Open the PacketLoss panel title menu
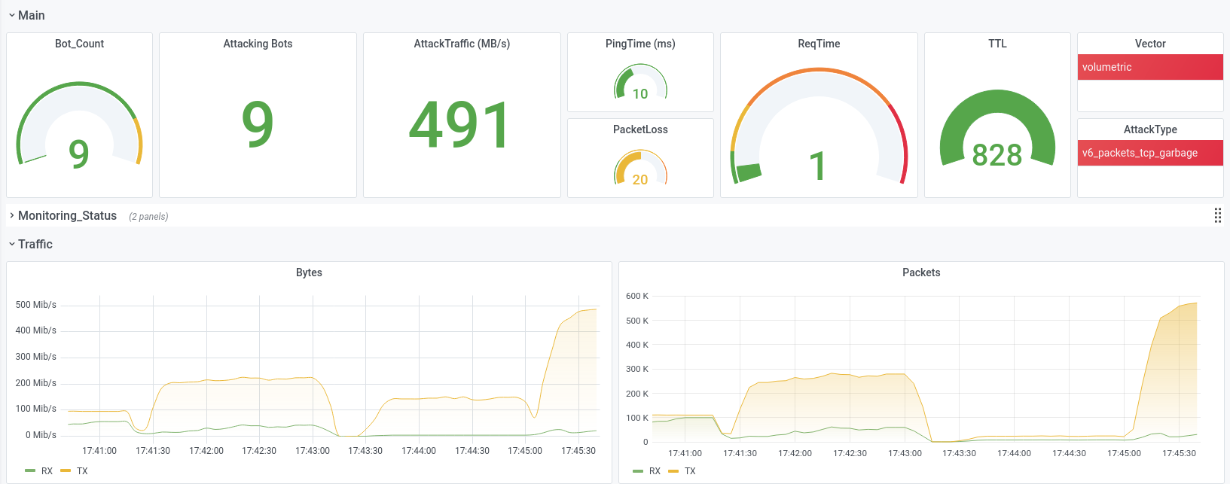Screen dimensions: 1230x484 click(640, 129)
